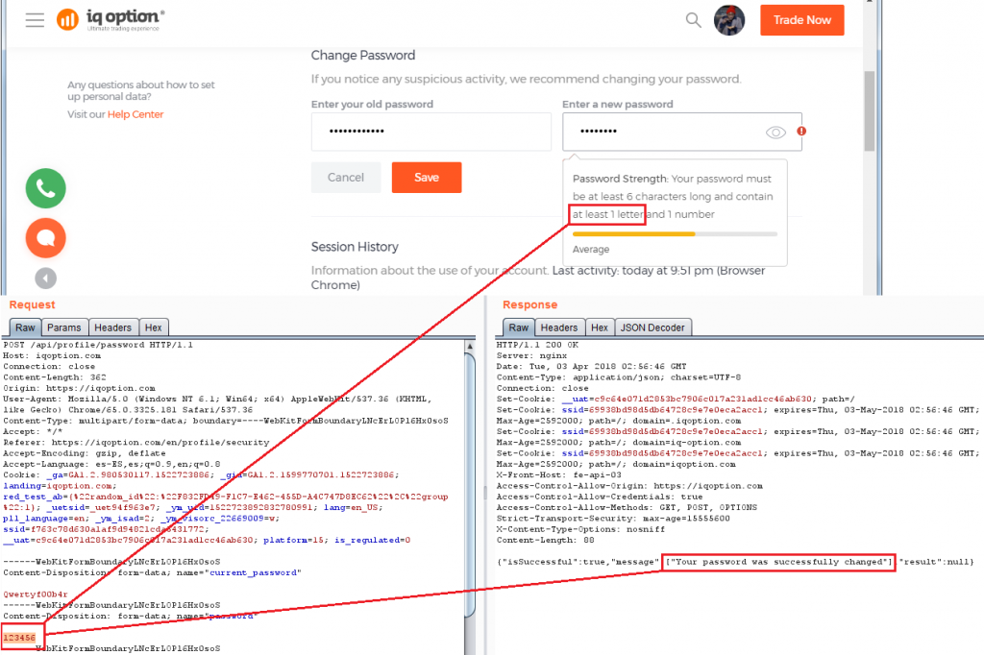Image resolution: width=984 pixels, height=655 pixels.
Task: Click the green phone call button
Action: (x=46, y=188)
